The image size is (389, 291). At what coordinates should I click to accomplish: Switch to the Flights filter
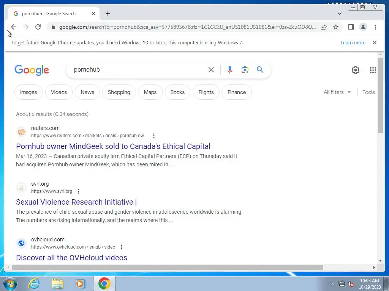(206, 92)
